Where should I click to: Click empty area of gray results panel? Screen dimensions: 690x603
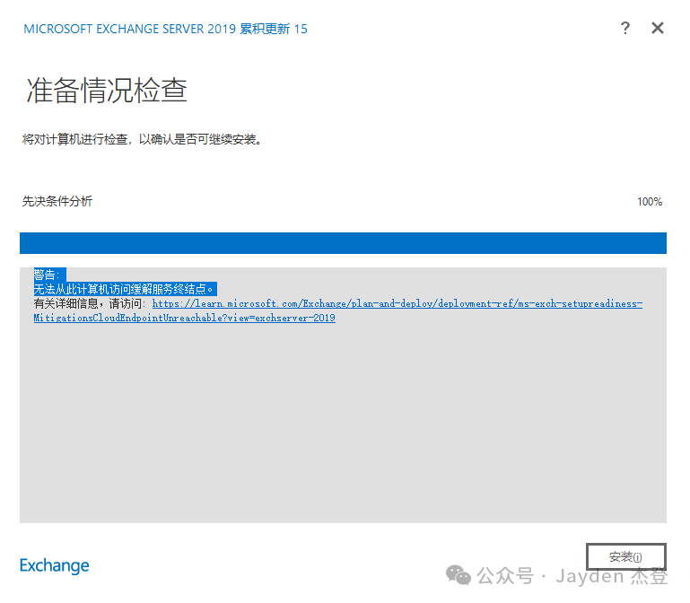pyautogui.click(x=343, y=422)
